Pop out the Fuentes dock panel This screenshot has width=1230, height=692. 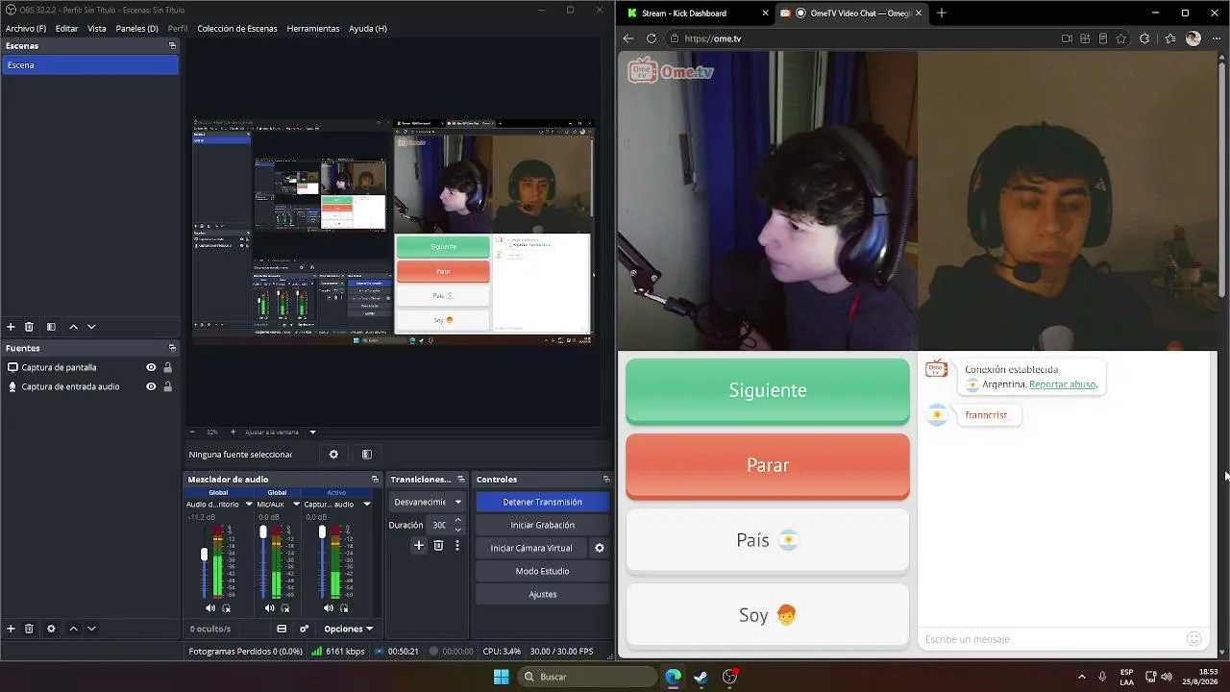coord(173,348)
